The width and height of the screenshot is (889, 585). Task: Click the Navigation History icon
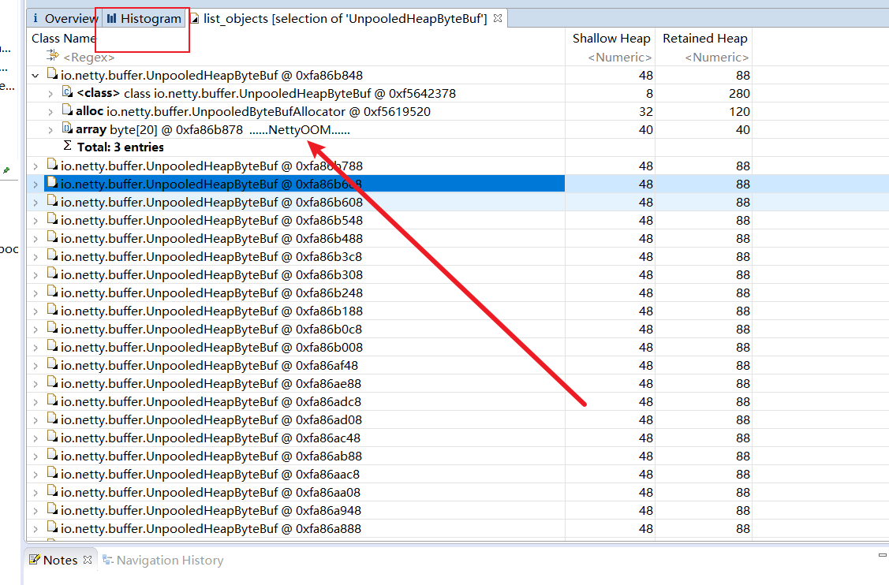[107, 560]
